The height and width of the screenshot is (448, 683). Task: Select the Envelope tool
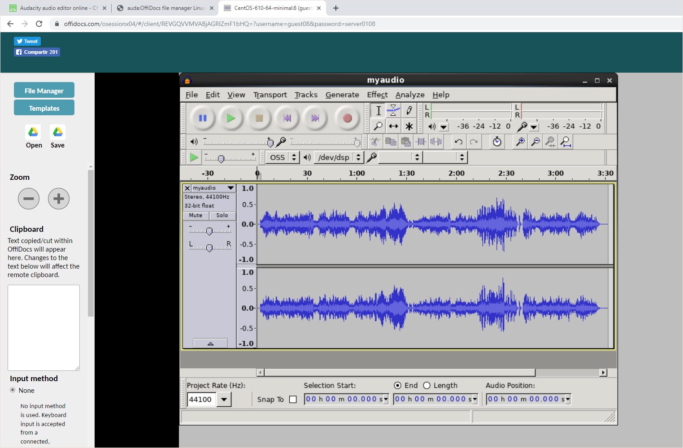click(x=393, y=110)
